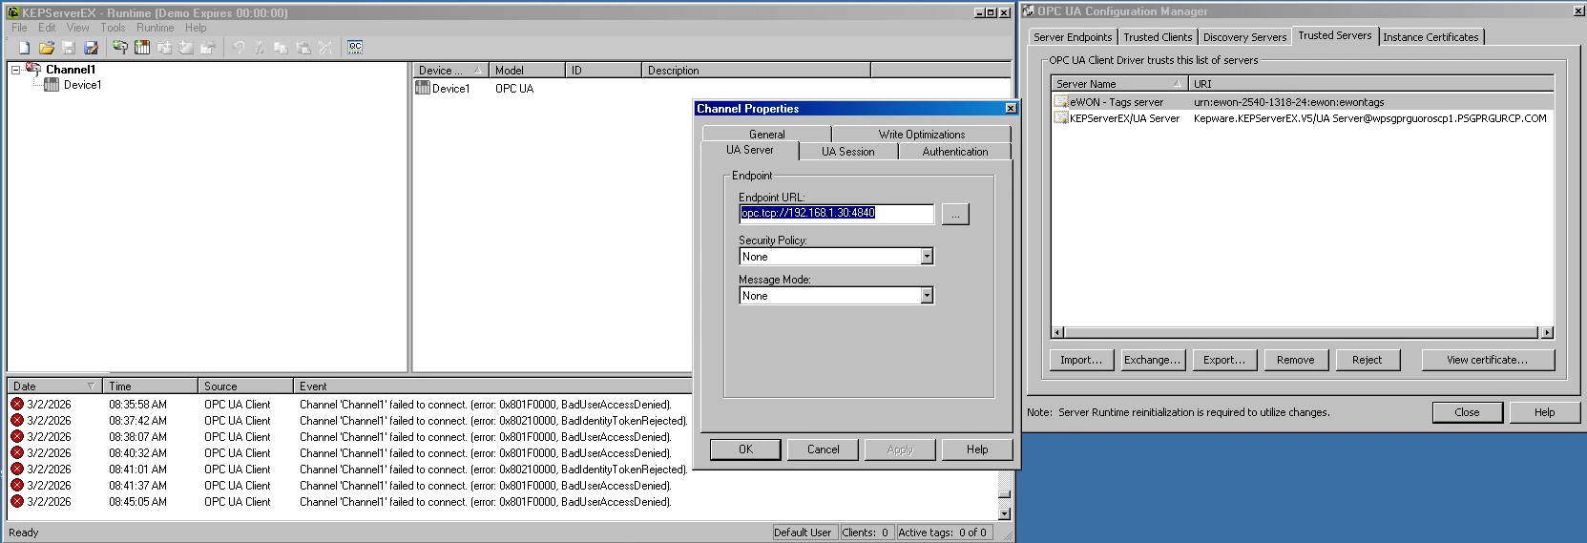Click OK in Channel Properties
Viewport: 1587px width, 543px height.
(745, 449)
